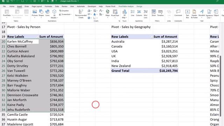Open the workbook file name dropdown

(69, 1)
